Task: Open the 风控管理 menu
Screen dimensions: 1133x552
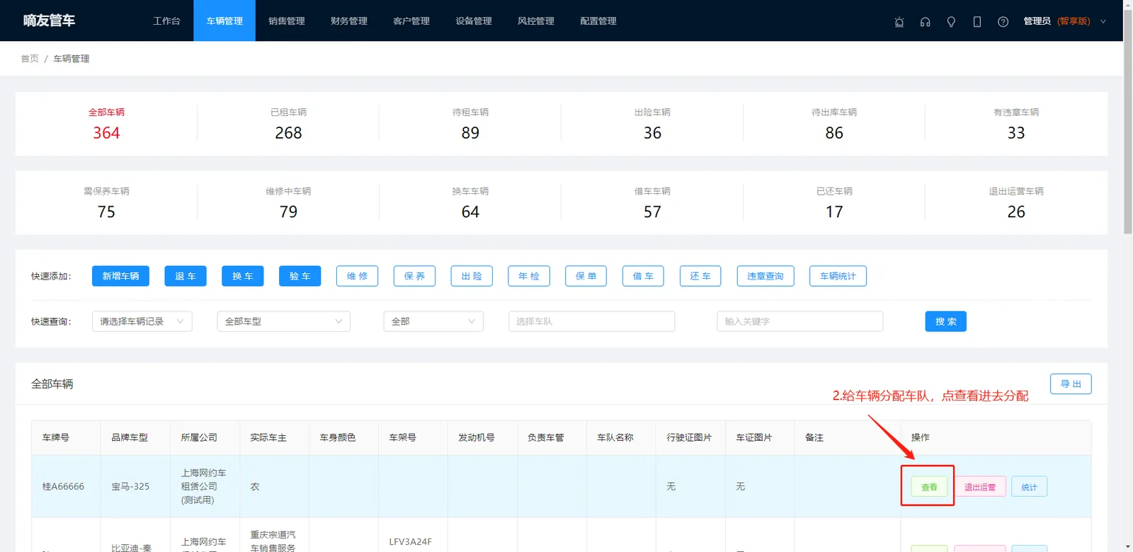Action: [536, 21]
